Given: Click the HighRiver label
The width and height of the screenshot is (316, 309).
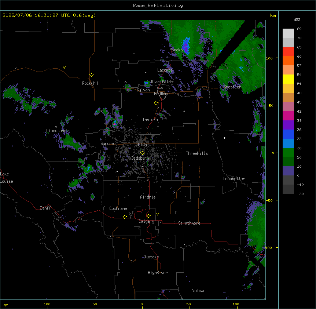Looking at the screenshot, I should coord(158,273).
